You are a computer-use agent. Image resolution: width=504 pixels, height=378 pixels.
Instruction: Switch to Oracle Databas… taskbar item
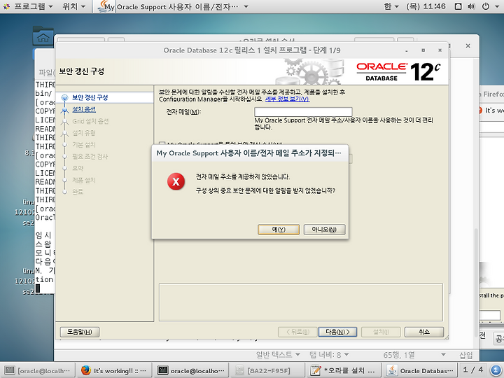click(x=420, y=370)
